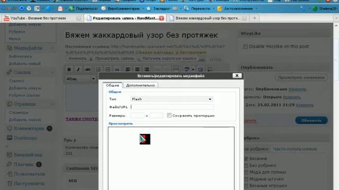Viewport: 339px width, 190px height.
Task: Toggle the Без рубрики category checkbox
Action: [x=246, y=166]
